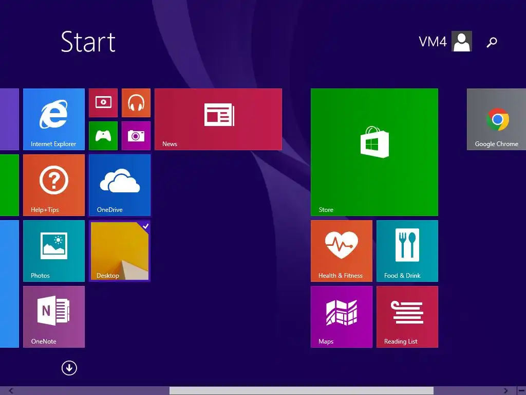This screenshot has width=526, height=395.
Task: Open the small Video tile
Action: (x=103, y=103)
